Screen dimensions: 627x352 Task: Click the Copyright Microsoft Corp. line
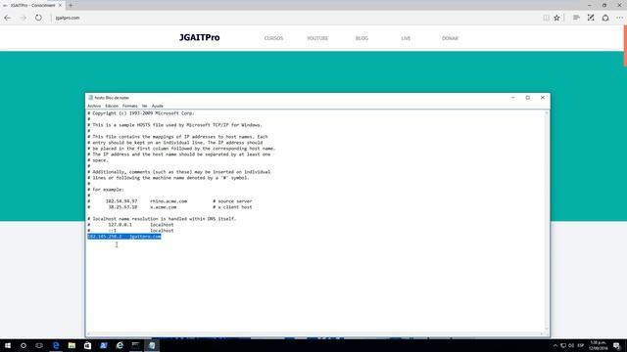(141, 113)
